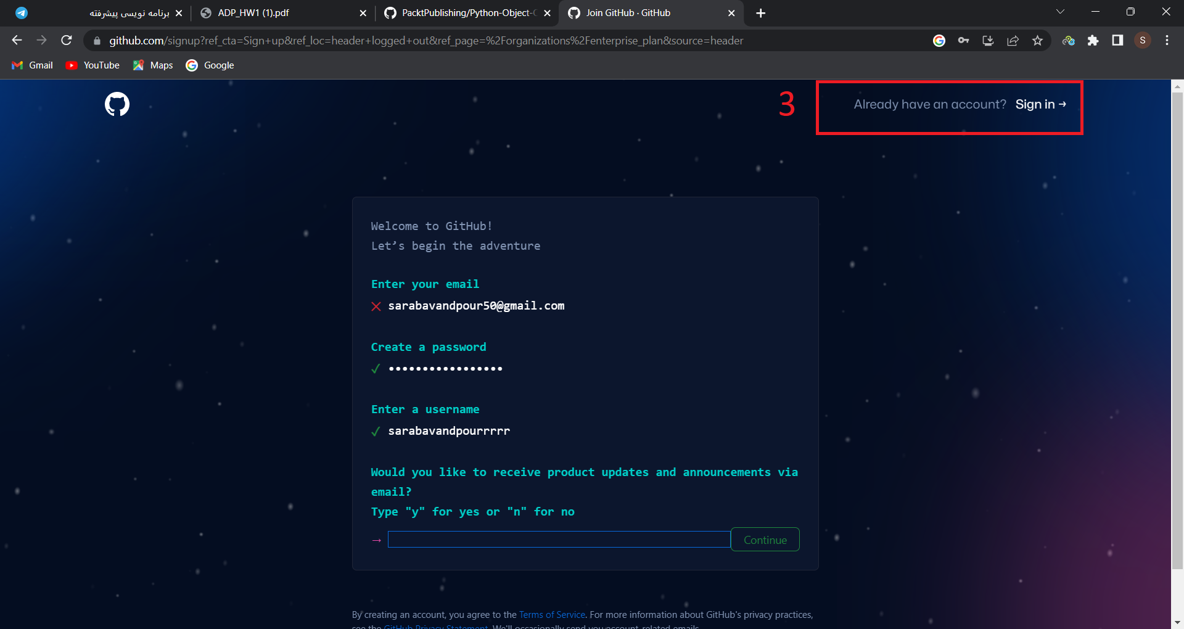The height and width of the screenshot is (629, 1184).
Task: Click the red X beside the email field
Action: tap(376, 306)
